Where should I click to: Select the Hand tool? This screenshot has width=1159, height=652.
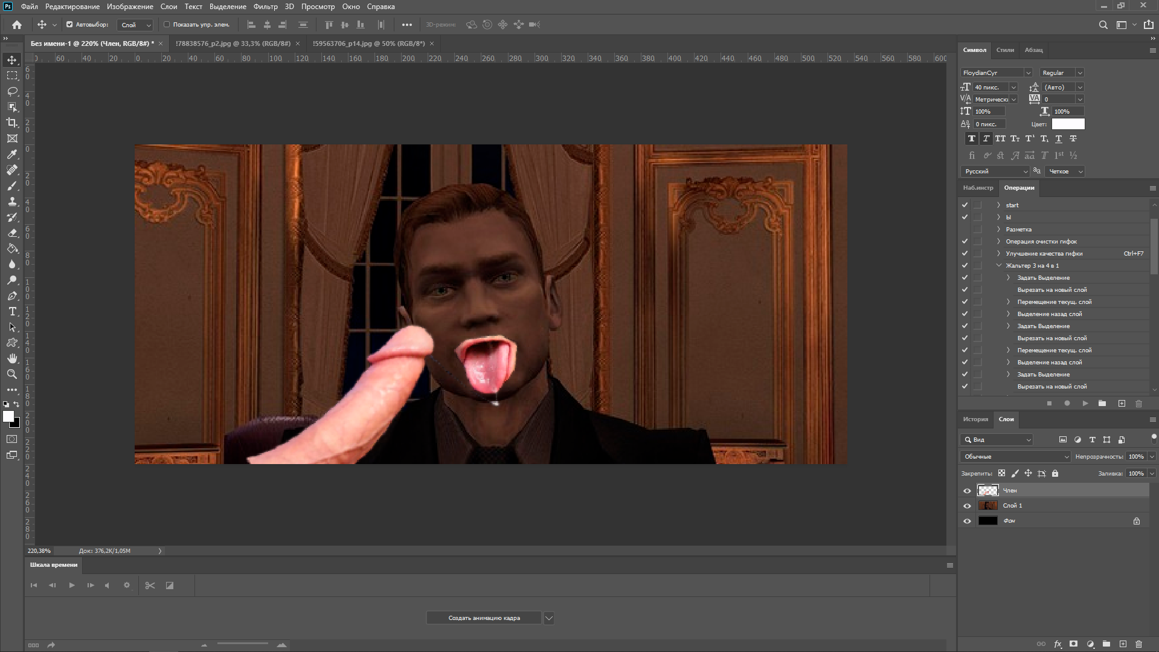pos(12,358)
